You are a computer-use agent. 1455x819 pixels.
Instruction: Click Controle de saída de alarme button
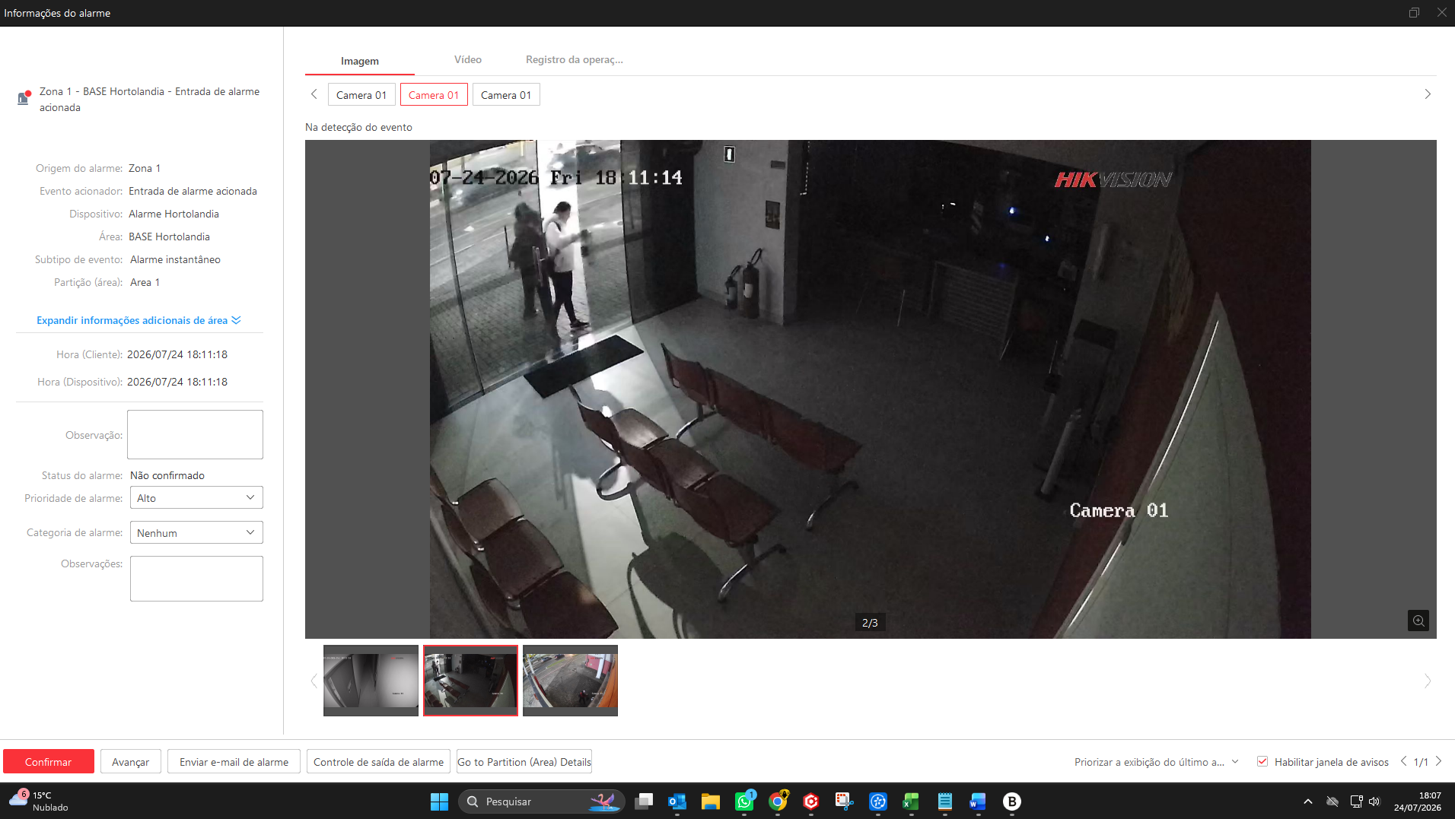pos(378,762)
